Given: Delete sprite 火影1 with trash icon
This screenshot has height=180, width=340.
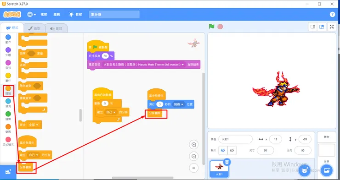Looking at the screenshot, I should (227, 162).
